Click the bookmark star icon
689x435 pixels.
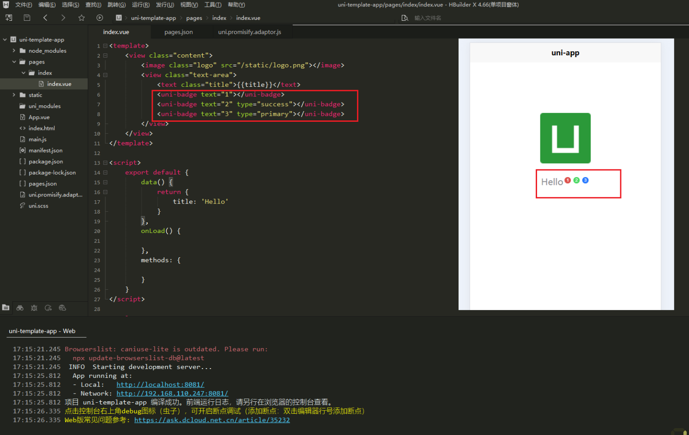pos(81,18)
